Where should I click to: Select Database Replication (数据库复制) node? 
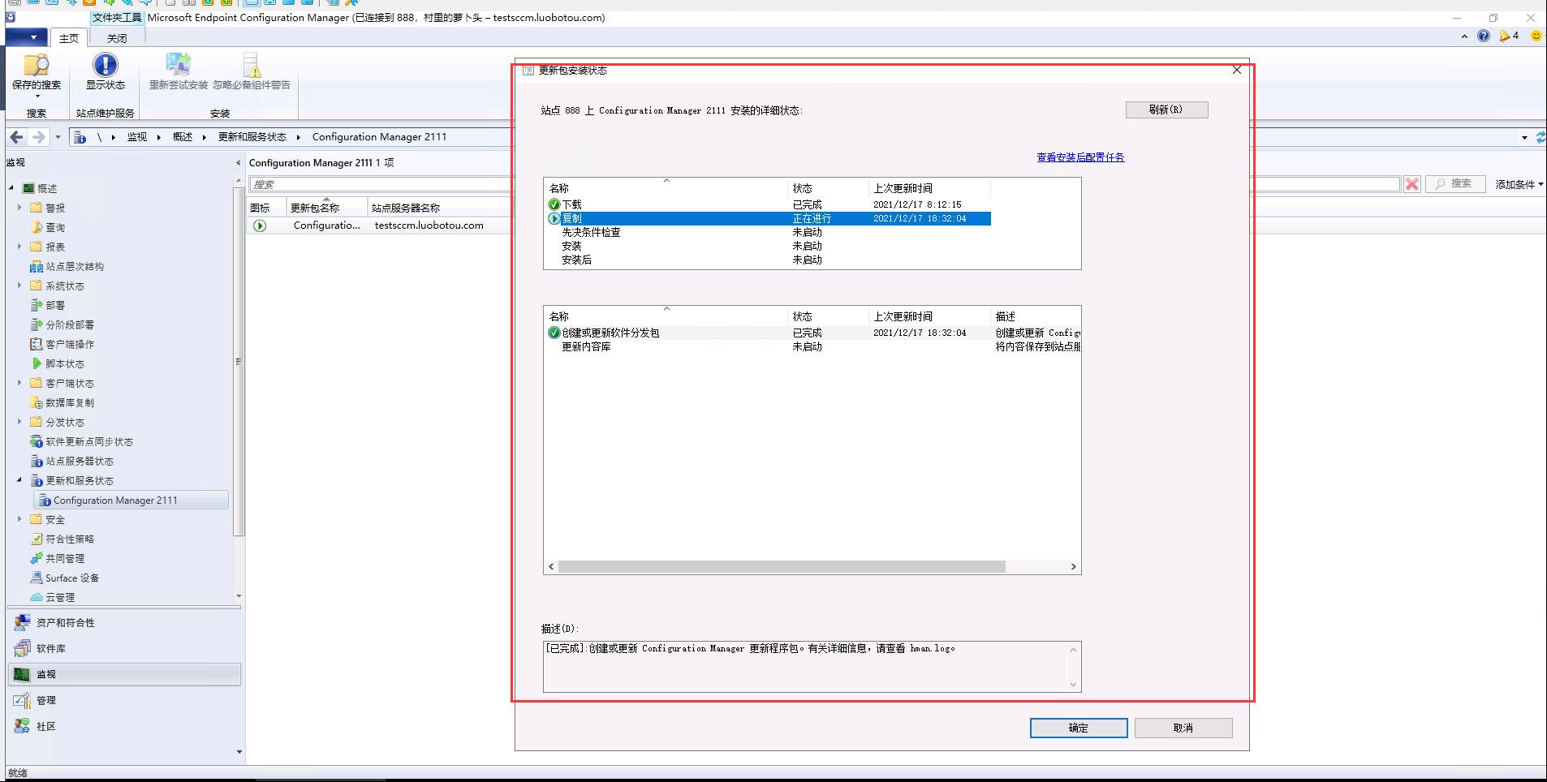pos(62,402)
